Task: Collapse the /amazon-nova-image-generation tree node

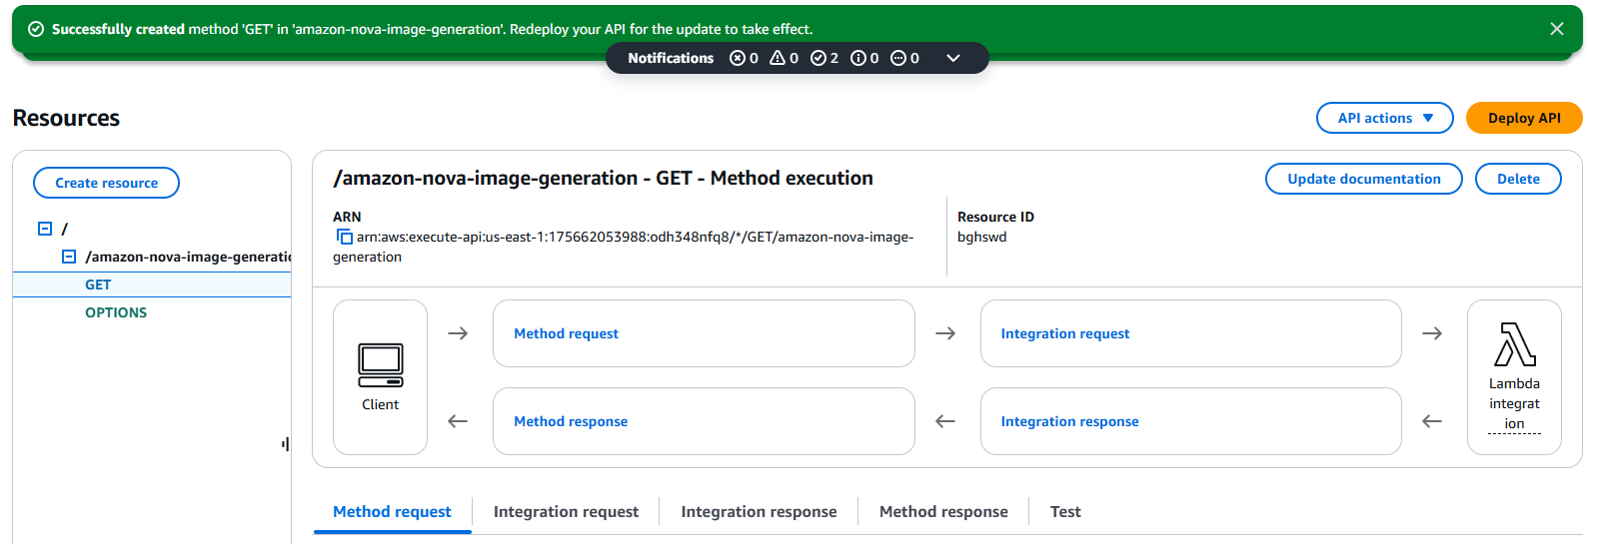Action: tap(69, 257)
